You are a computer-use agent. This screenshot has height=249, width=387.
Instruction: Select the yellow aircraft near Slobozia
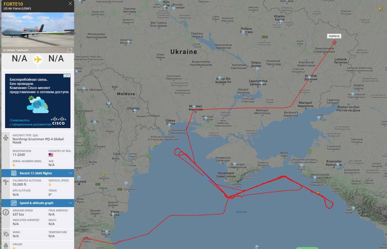[x=103, y=175]
